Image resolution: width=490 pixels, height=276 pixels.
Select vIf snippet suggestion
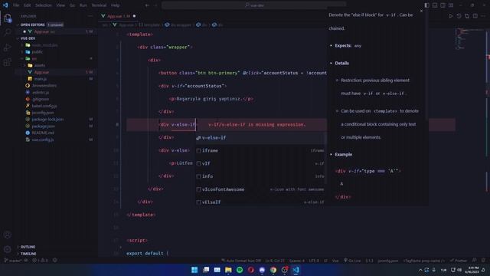(260, 163)
